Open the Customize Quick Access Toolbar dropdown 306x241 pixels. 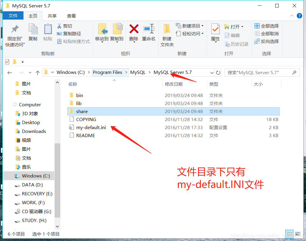23,62
